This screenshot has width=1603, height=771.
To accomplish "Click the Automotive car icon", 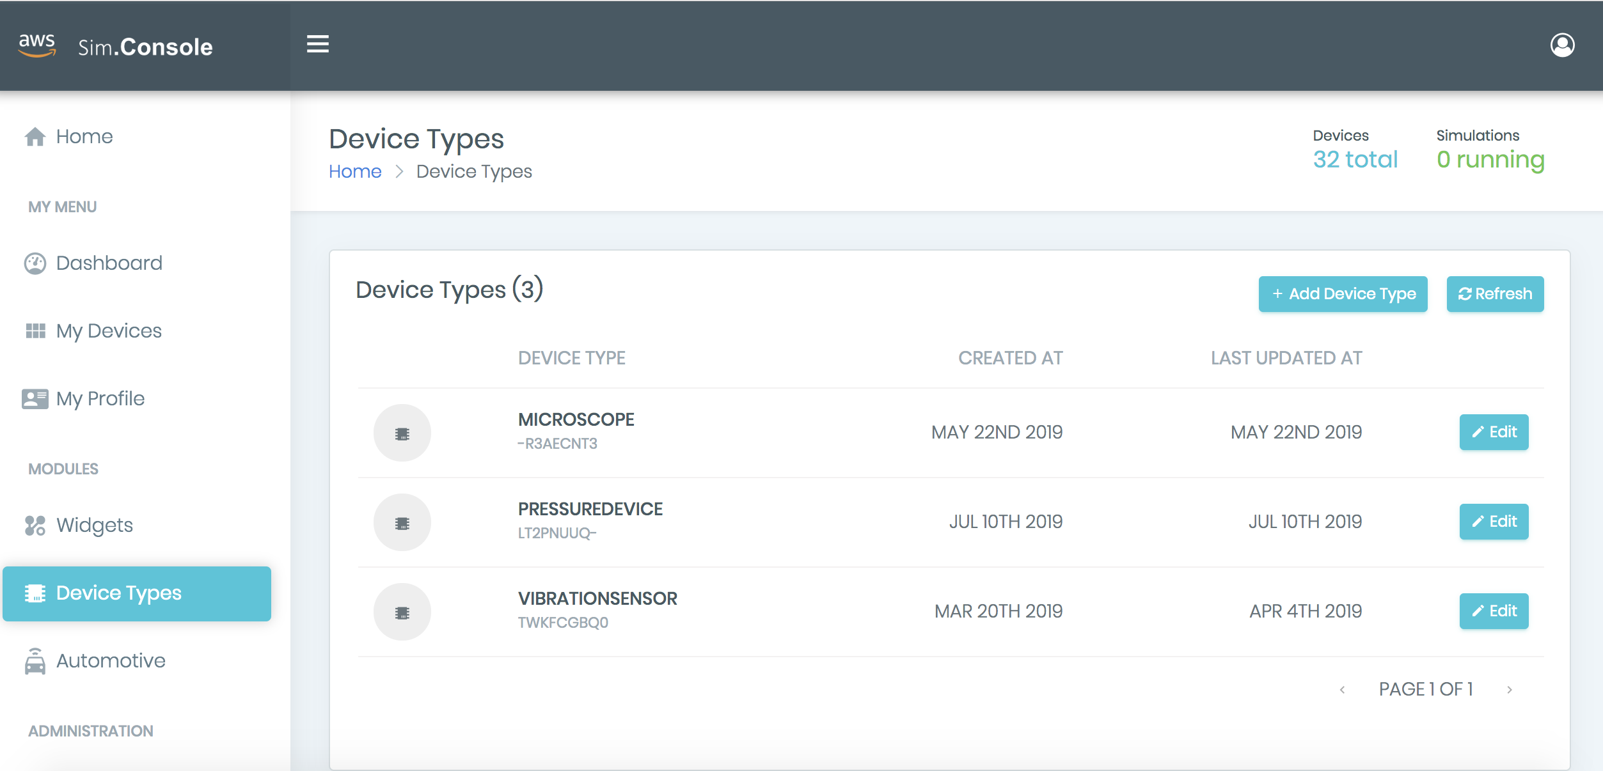I will (x=35, y=661).
